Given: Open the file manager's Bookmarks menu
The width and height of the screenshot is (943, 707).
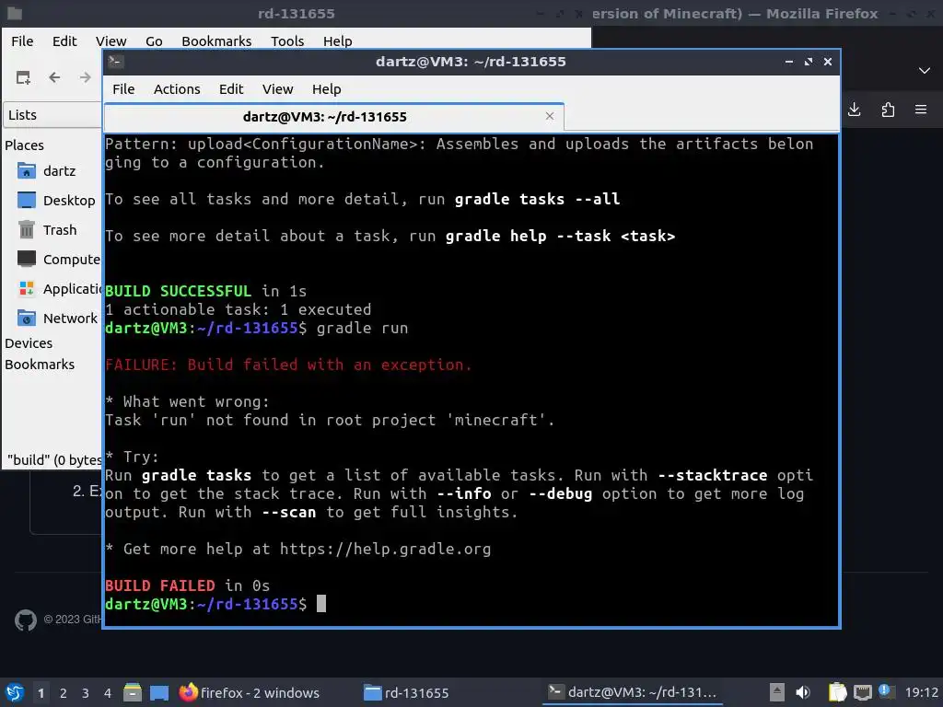Looking at the screenshot, I should tap(216, 41).
